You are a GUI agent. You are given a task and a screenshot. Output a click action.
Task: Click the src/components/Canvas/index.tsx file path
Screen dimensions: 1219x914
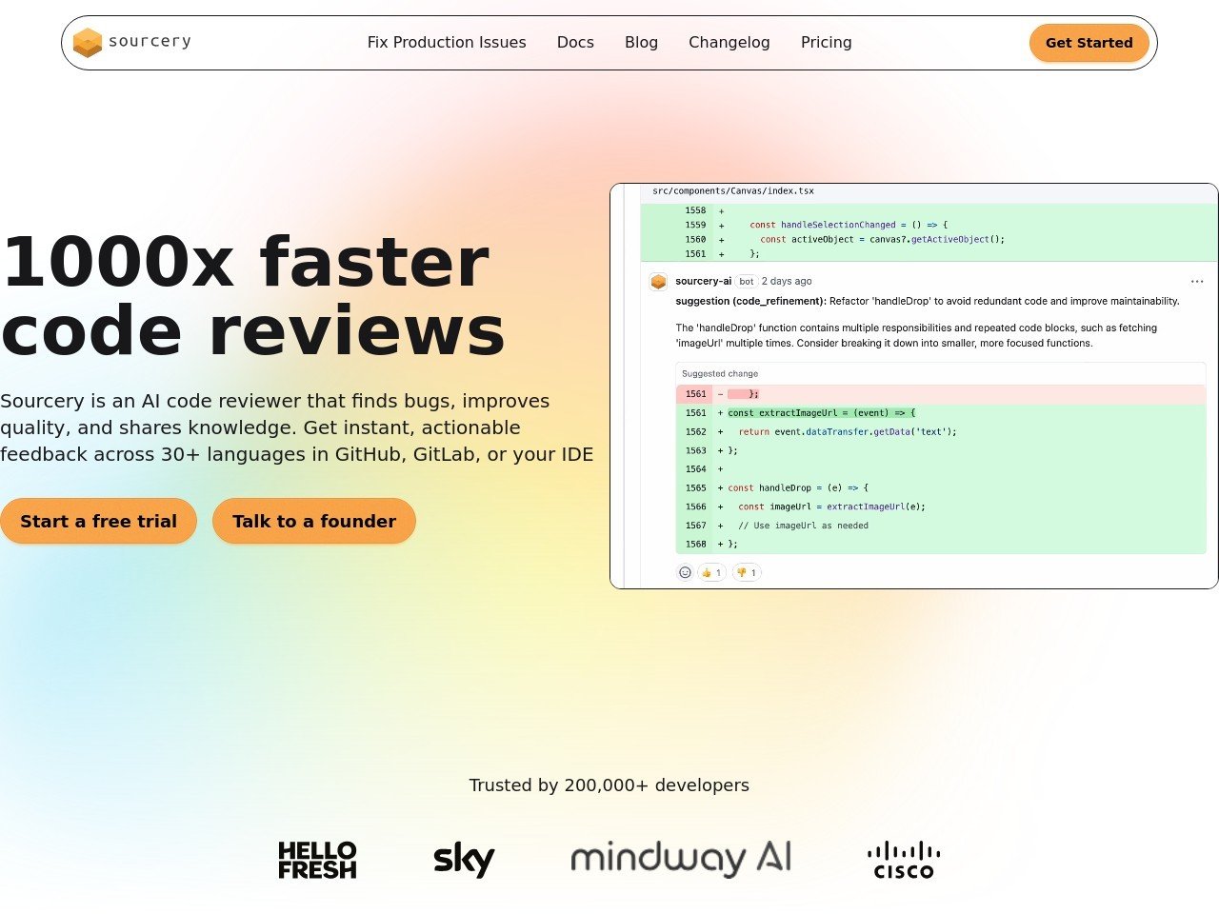click(x=733, y=190)
